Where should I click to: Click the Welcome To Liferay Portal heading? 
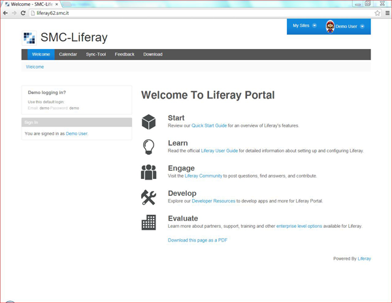(208, 95)
